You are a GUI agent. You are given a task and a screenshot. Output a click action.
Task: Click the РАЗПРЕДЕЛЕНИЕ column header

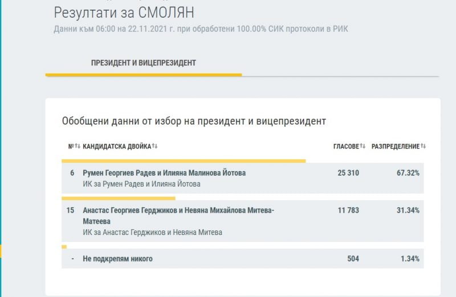click(396, 146)
